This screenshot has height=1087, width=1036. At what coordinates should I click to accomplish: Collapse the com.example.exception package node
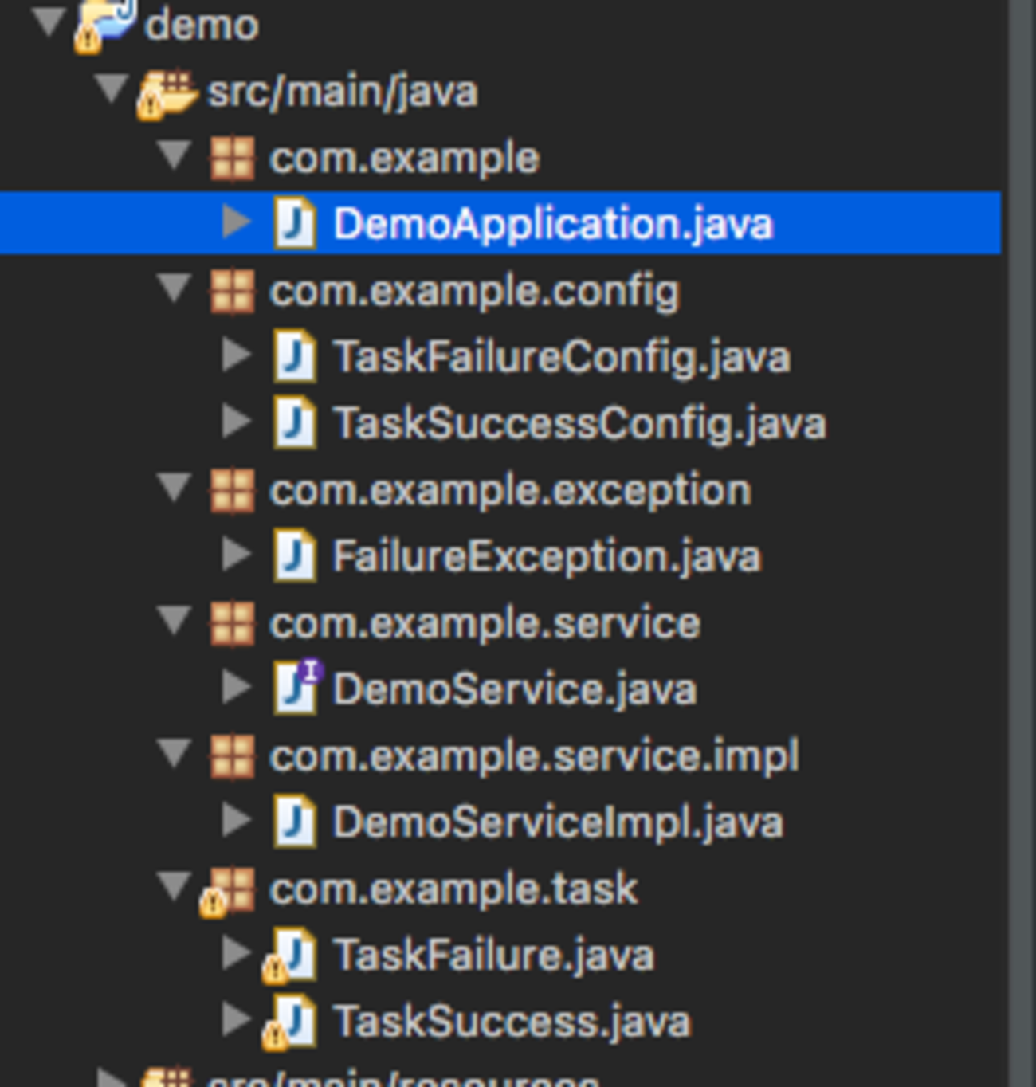tap(175, 486)
